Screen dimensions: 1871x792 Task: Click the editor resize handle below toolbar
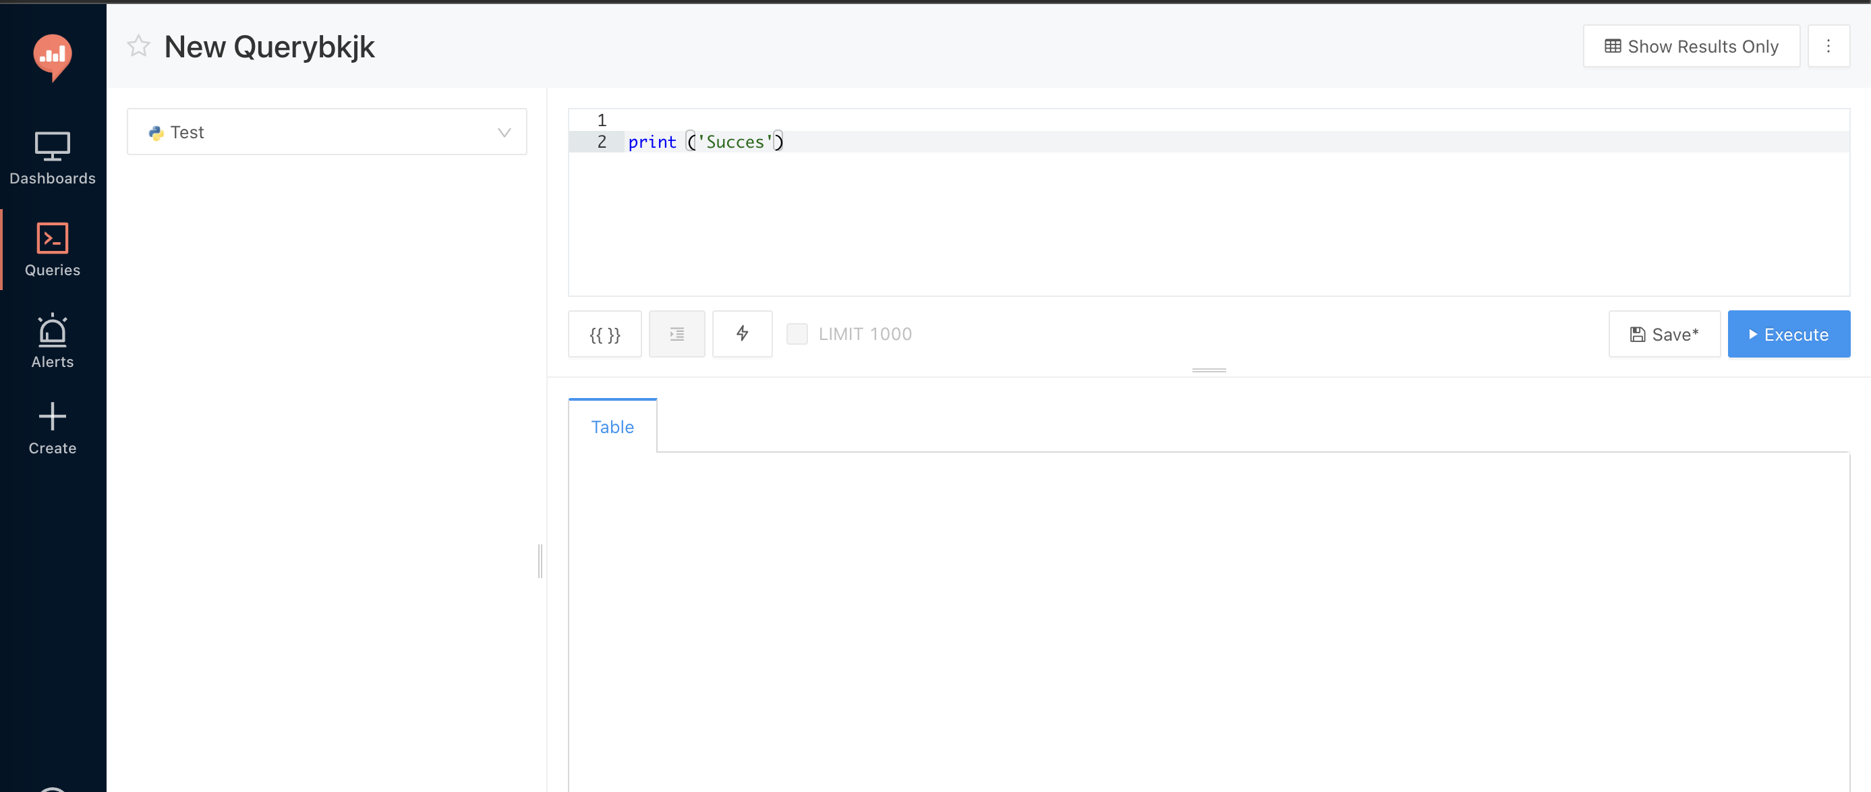click(1209, 370)
